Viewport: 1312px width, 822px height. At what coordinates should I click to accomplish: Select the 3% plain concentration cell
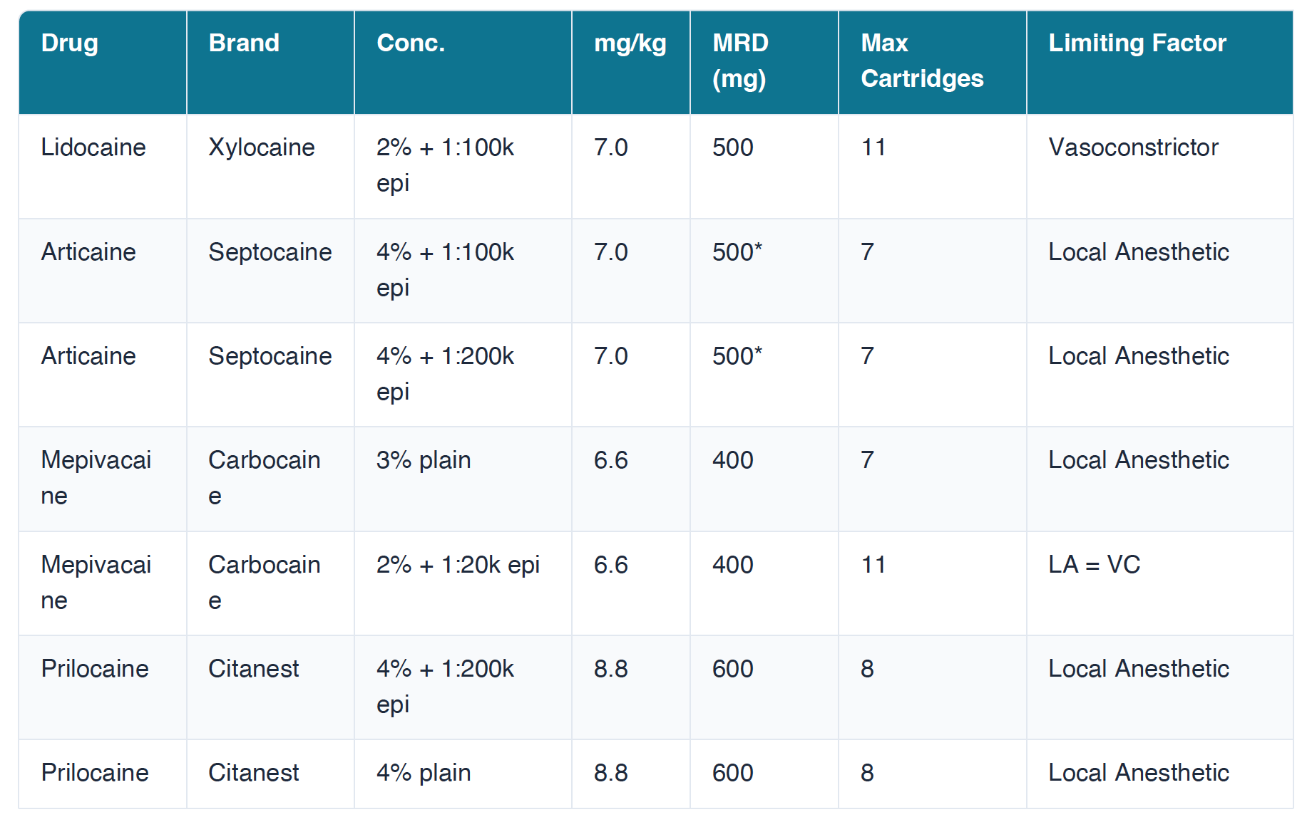424,460
